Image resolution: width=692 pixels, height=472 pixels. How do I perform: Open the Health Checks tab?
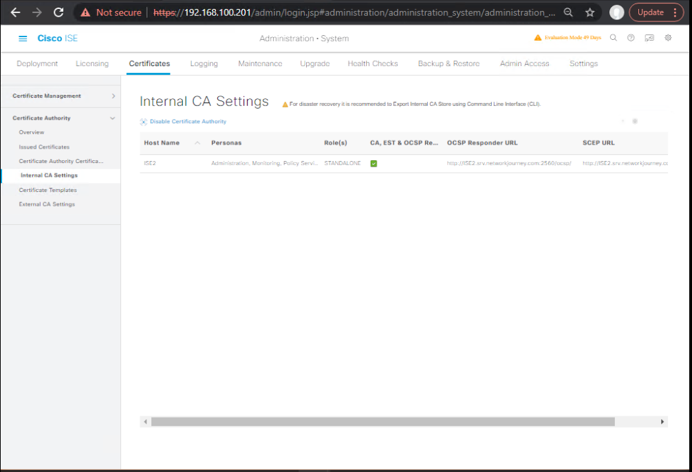coord(372,63)
